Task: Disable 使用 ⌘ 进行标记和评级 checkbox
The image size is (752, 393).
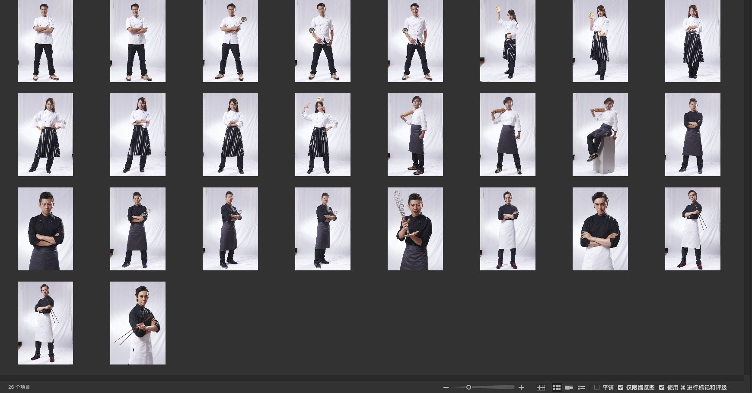Action: (x=662, y=387)
